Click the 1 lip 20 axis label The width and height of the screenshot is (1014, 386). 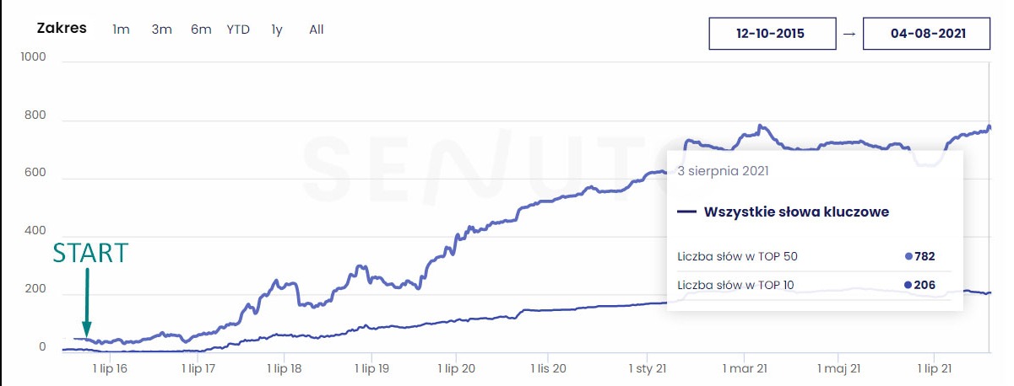pos(456,368)
